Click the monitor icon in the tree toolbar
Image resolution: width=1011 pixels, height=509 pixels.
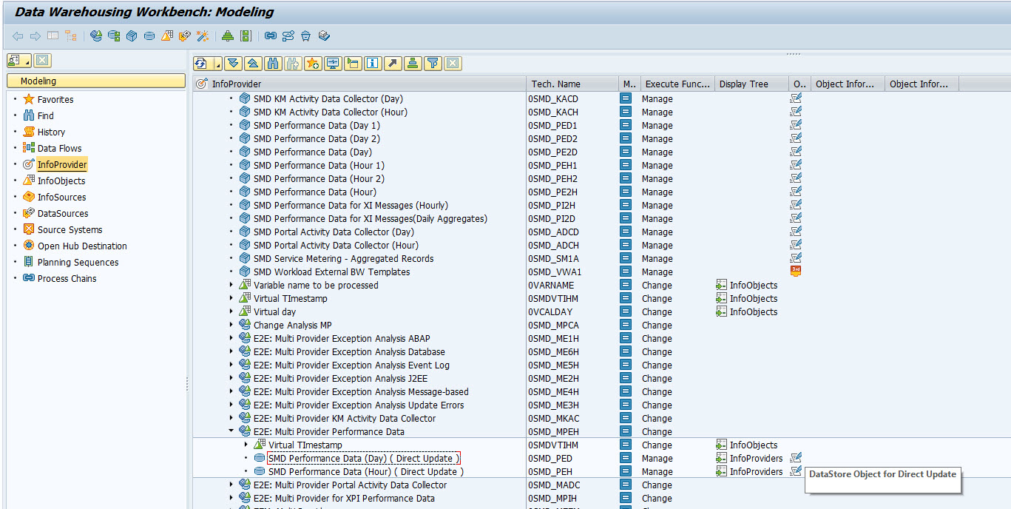click(x=333, y=64)
